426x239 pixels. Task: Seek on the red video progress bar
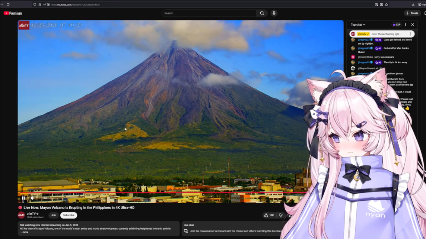point(163,193)
